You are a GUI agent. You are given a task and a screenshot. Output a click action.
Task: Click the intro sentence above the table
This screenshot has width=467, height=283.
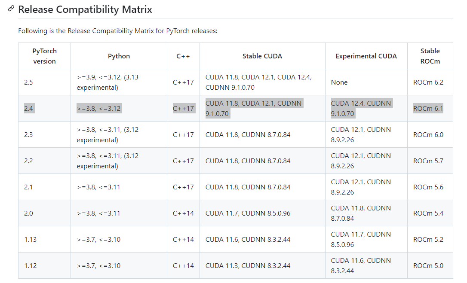(x=117, y=31)
